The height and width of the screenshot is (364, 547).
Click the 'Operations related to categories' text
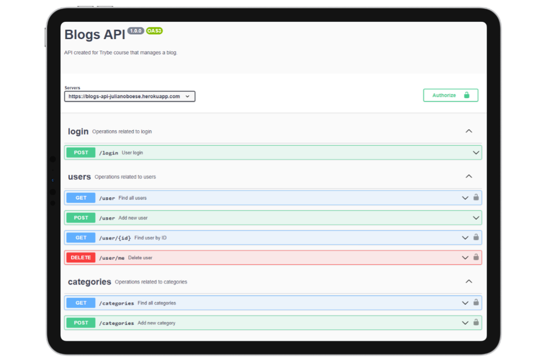(151, 282)
